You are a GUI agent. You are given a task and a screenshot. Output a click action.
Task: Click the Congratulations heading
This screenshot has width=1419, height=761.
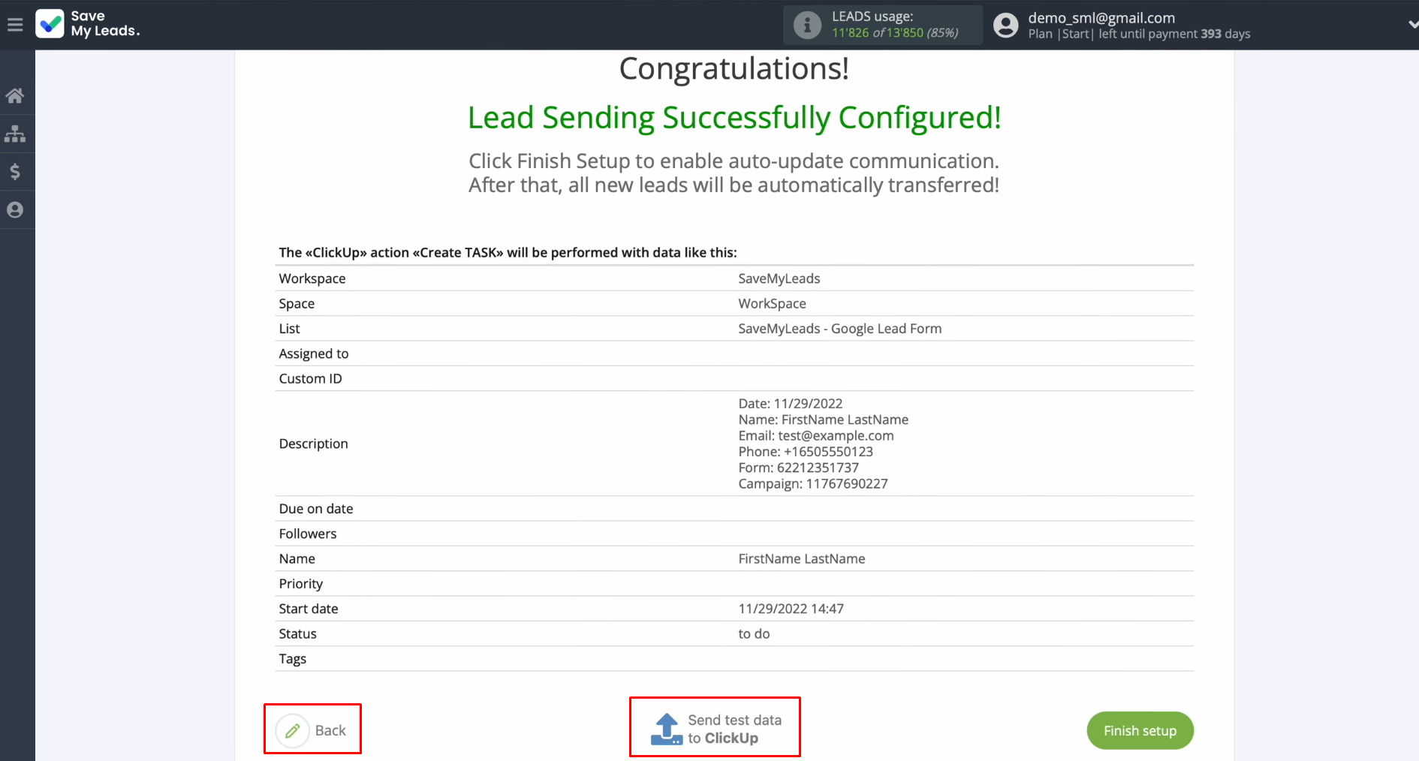(734, 68)
